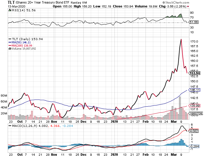The height and width of the screenshot is (156, 205).
Task: Click Oct on the price chart date axis
Action: (20, 122)
